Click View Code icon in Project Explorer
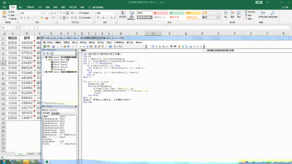The height and width of the screenshot is (164, 292). click(x=44, y=54)
